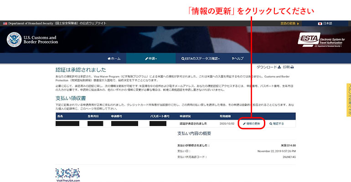Click the 印刷 print link
This screenshot has height=182, width=351.
coord(288,67)
